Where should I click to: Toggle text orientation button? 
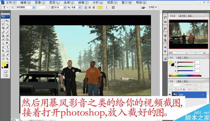click(x=12, y=7)
